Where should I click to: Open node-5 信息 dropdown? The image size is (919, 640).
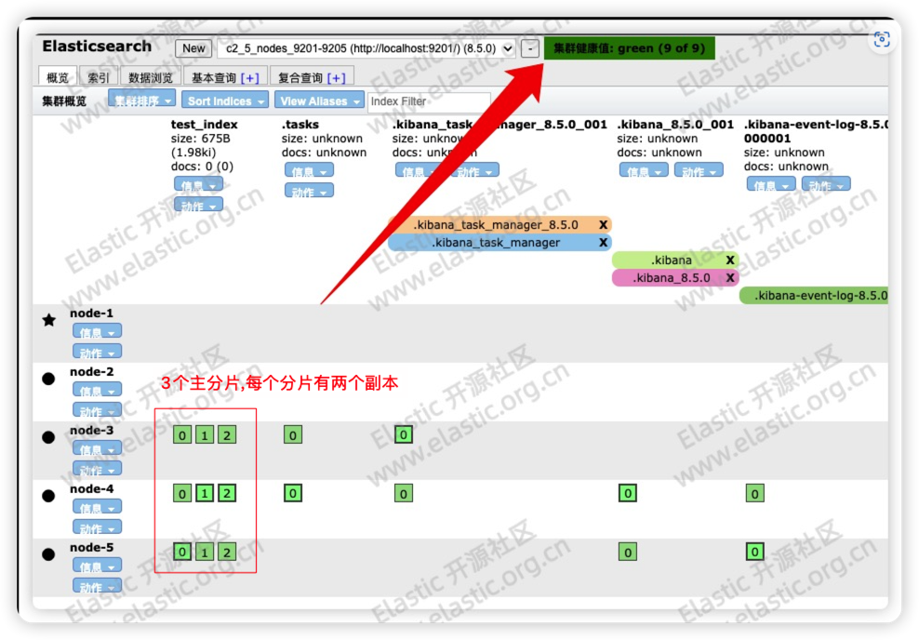coord(98,567)
